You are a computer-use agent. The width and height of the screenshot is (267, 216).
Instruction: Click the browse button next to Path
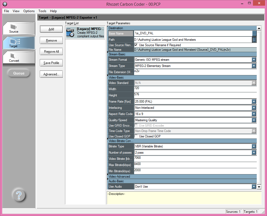[x=254, y=40]
